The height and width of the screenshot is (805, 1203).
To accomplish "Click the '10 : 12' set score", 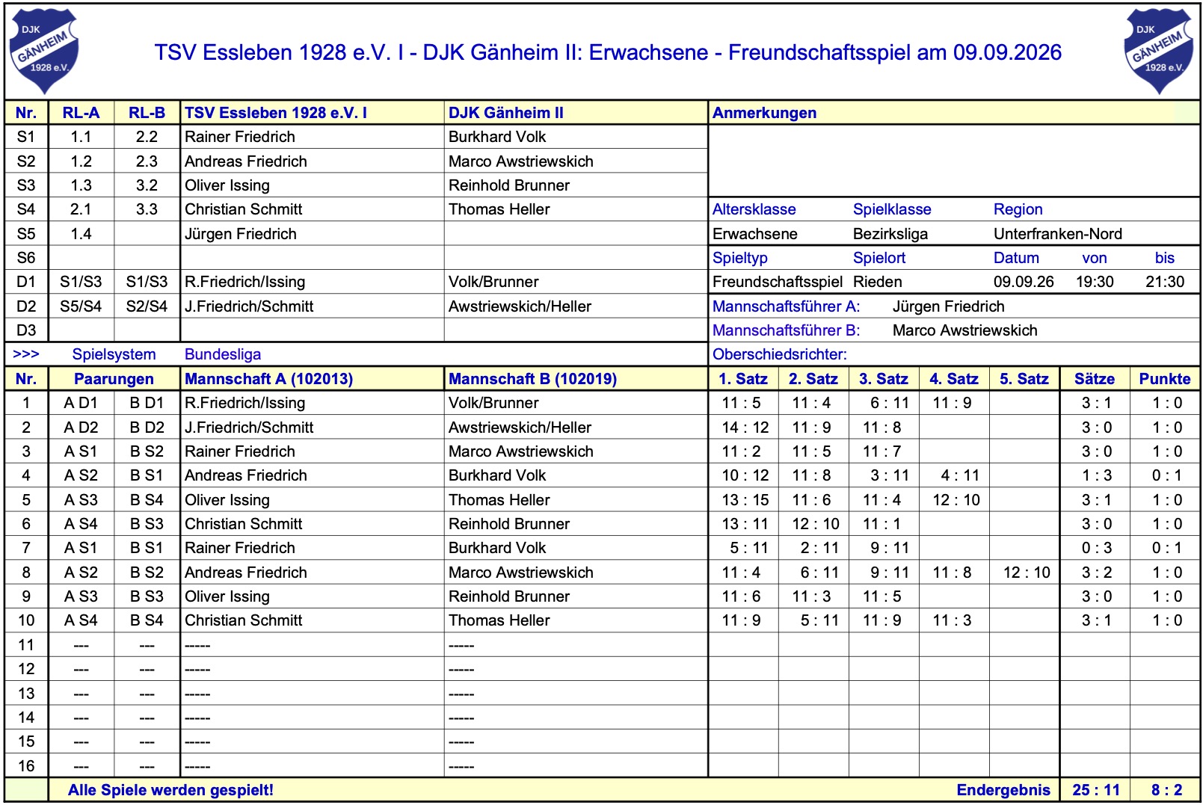I will tap(745, 475).
